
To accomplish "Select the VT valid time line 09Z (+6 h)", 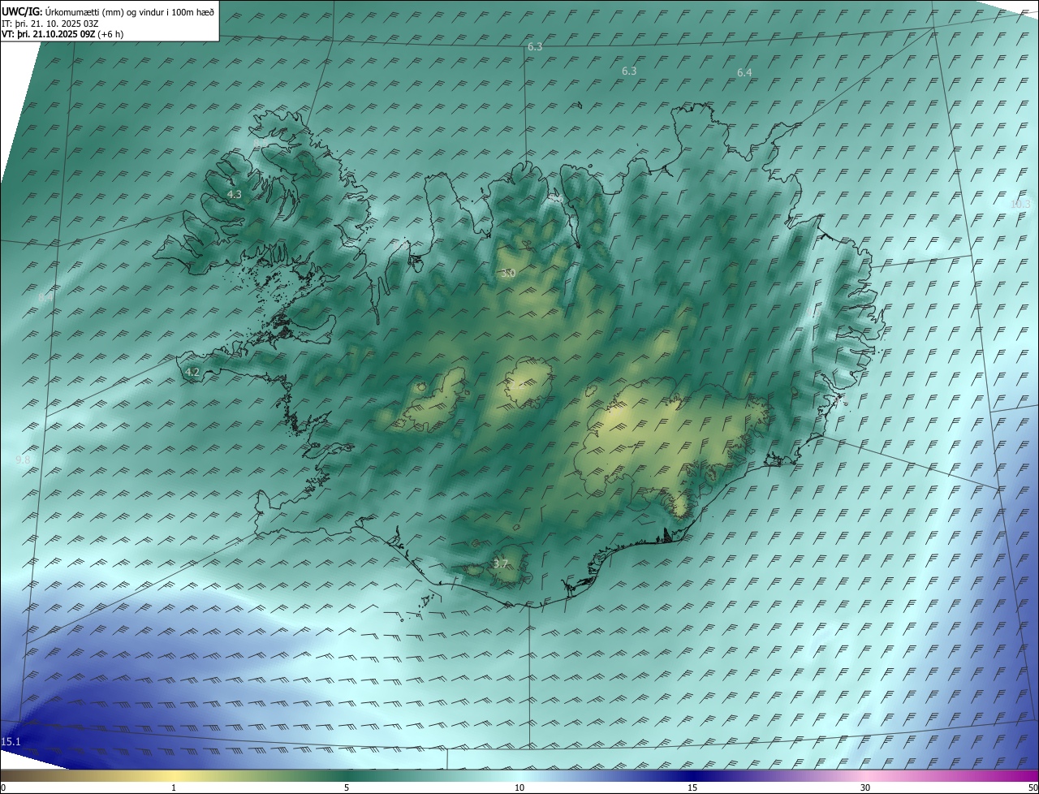I will (63, 33).
